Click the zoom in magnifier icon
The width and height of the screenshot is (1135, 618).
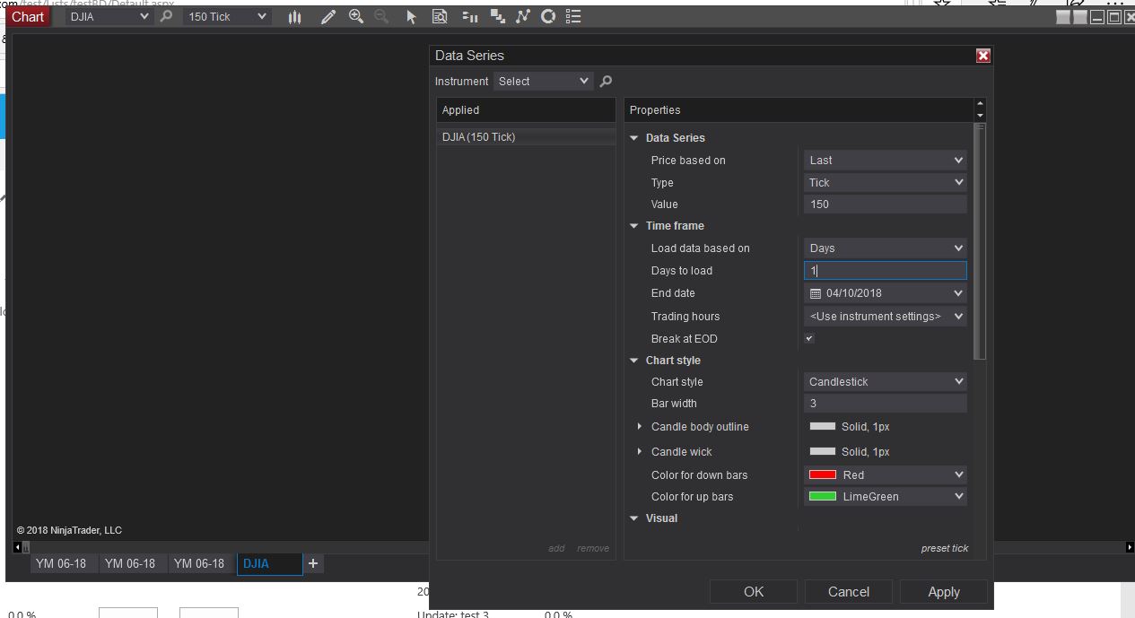pyautogui.click(x=356, y=16)
